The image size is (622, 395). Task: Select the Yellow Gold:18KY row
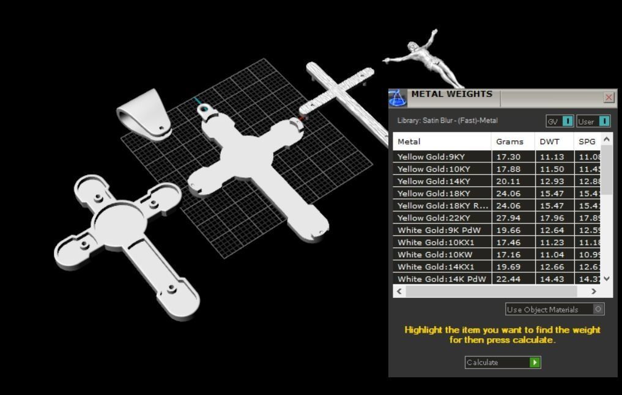pos(497,194)
